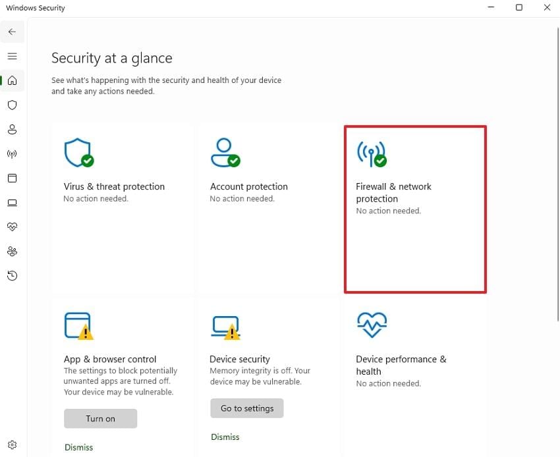560x457 pixels.
Task: Open Protection history clock icon in sidebar
Action: click(12, 276)
